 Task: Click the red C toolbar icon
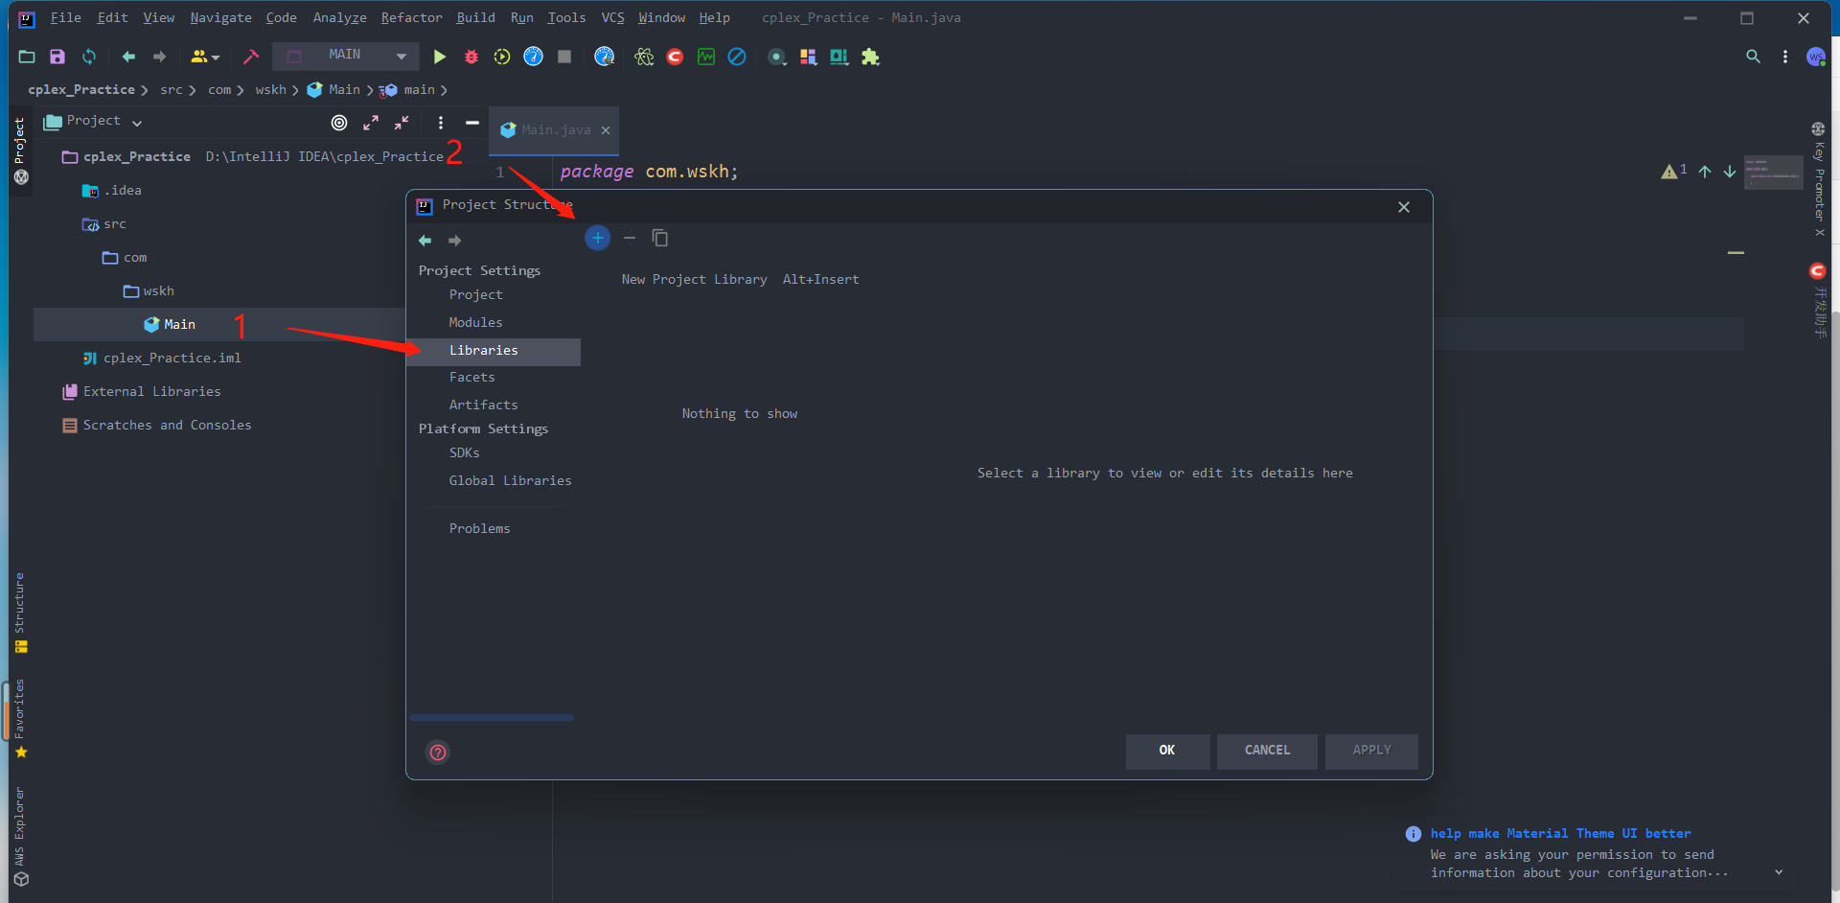pos(675,57)
